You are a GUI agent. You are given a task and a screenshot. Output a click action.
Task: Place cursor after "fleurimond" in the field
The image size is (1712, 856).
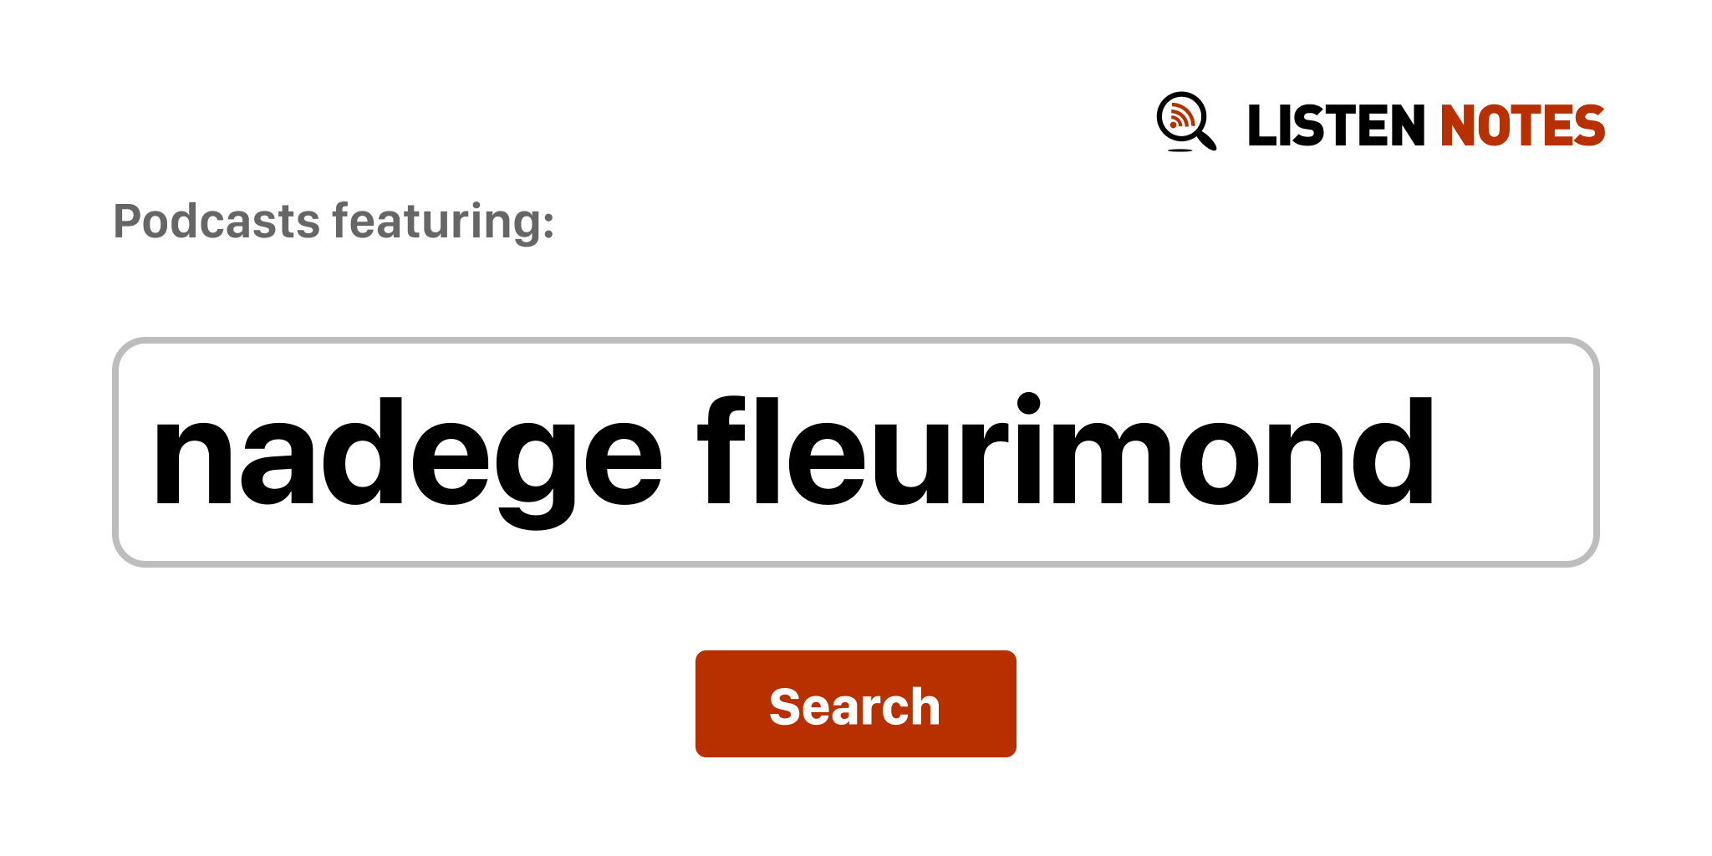1439,452
